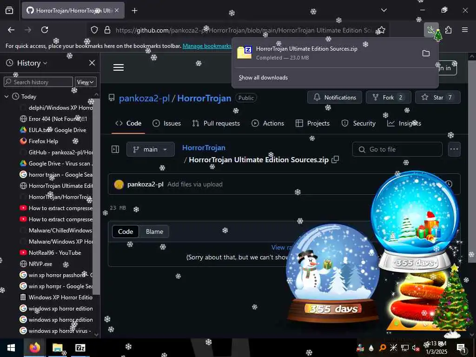Image resolution: width=476 pixels, height=357 pixels.
Task: Open the Firefox application hamburger menu
Action: click(x=465, y=30)
